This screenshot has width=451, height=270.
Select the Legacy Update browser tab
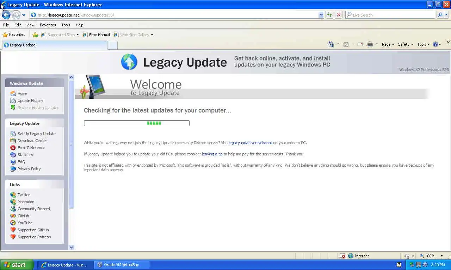click(54, 45)
